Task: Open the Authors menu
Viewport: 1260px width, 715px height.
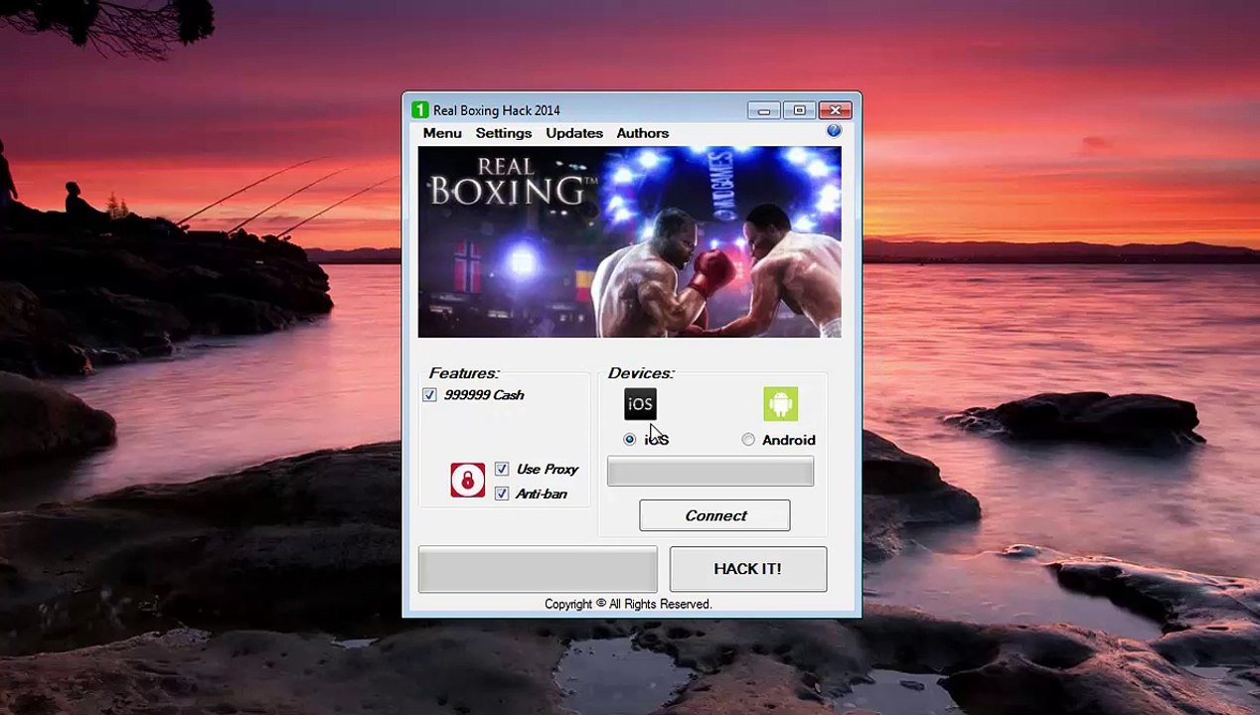Action: [x=643, y=133]
